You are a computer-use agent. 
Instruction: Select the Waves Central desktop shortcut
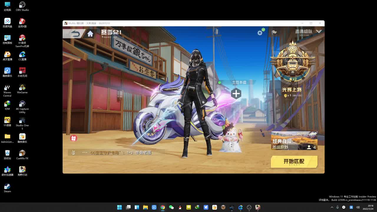[7, 91]
